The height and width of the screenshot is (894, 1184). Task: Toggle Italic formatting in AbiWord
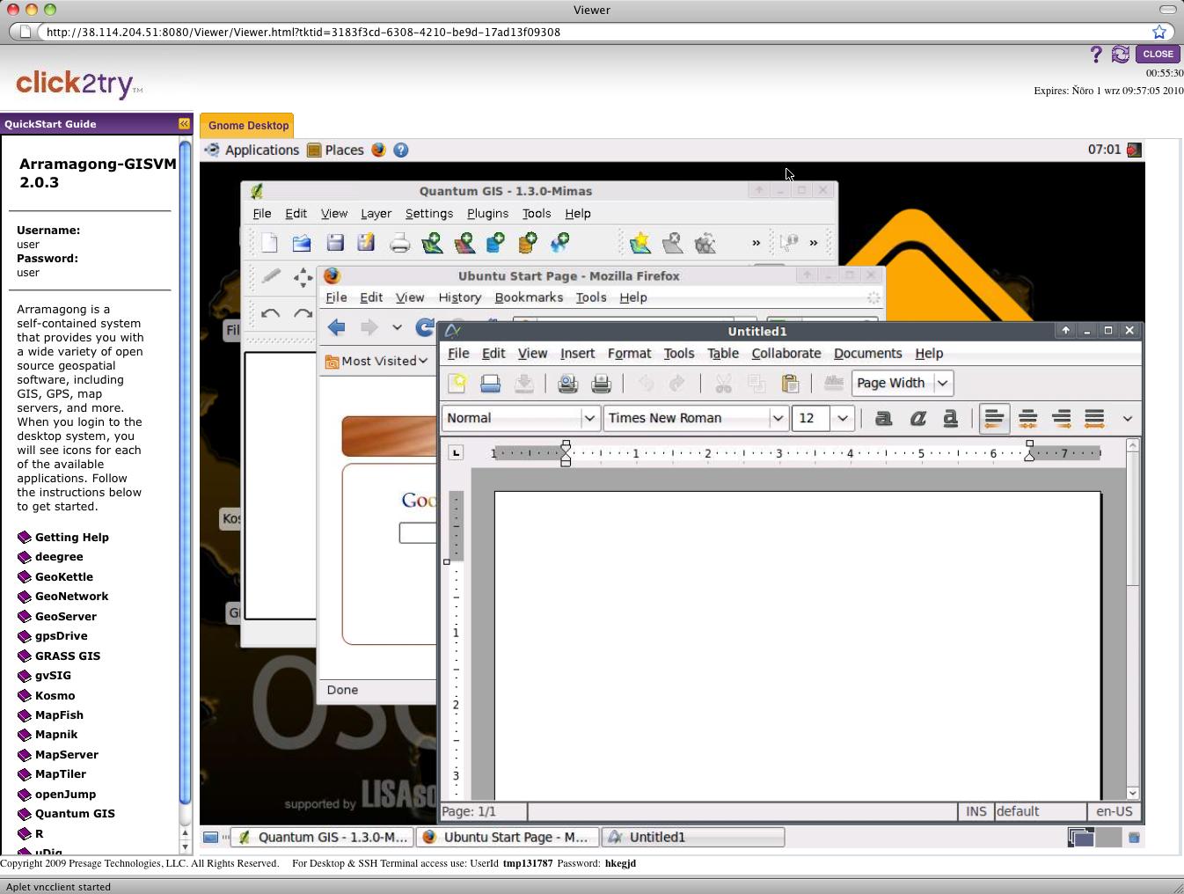tap(917, 419)
